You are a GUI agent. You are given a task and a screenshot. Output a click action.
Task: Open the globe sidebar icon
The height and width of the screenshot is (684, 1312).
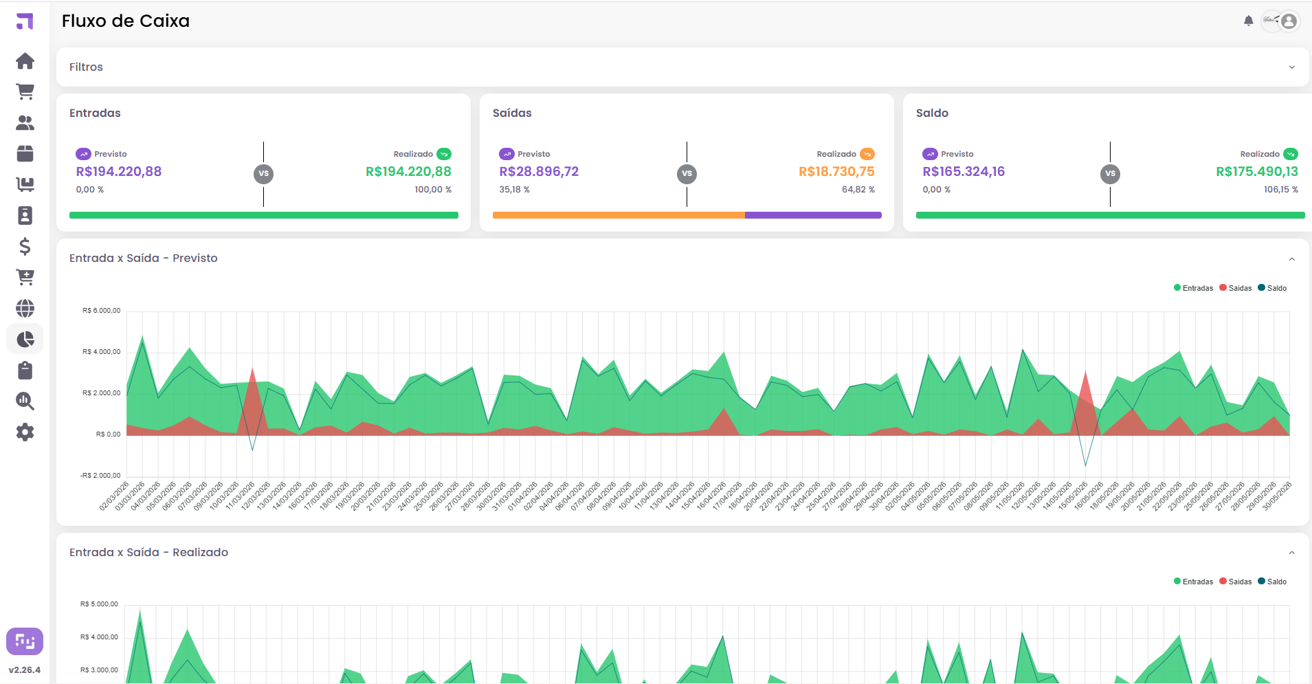(x=25, y=309)
